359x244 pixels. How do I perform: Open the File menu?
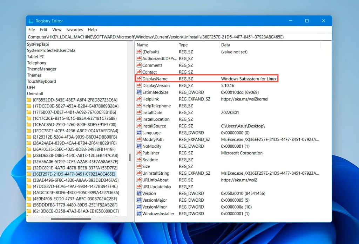pyautogui.click(x=32, y=30)
